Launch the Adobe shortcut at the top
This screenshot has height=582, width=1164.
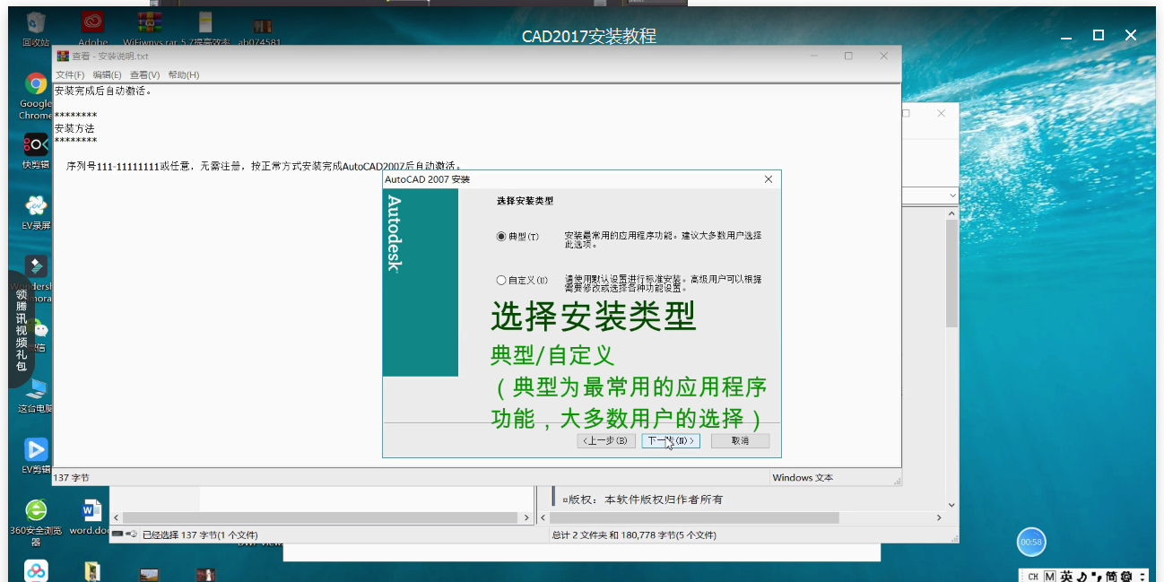(92, 20)
